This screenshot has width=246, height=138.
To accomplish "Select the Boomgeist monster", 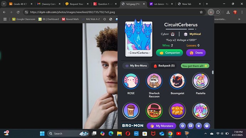I will pyautogui.click(x=177, y=81).
